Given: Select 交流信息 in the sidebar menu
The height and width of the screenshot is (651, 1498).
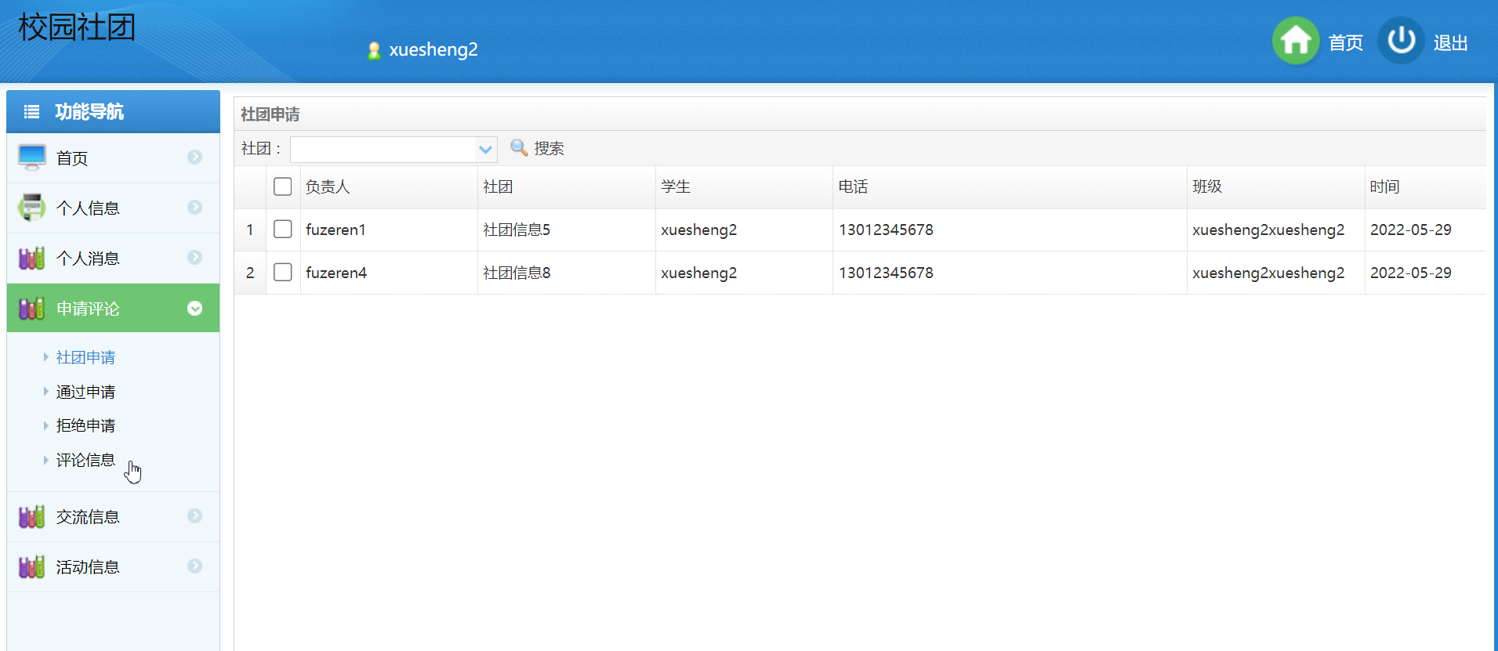Looking at the screenshot, I should click(113, 516).
